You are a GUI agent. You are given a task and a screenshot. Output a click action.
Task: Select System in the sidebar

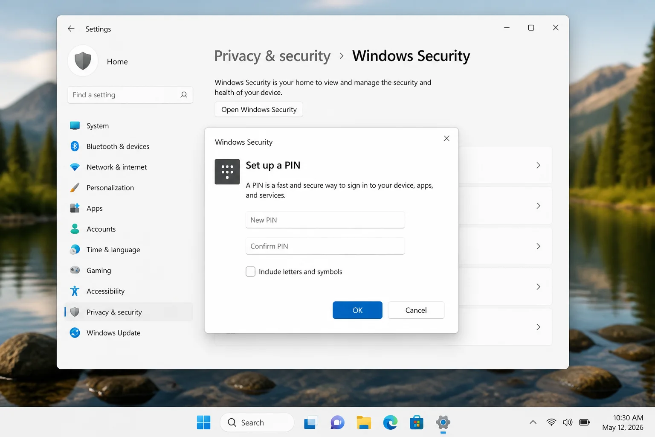pos(98,126)
